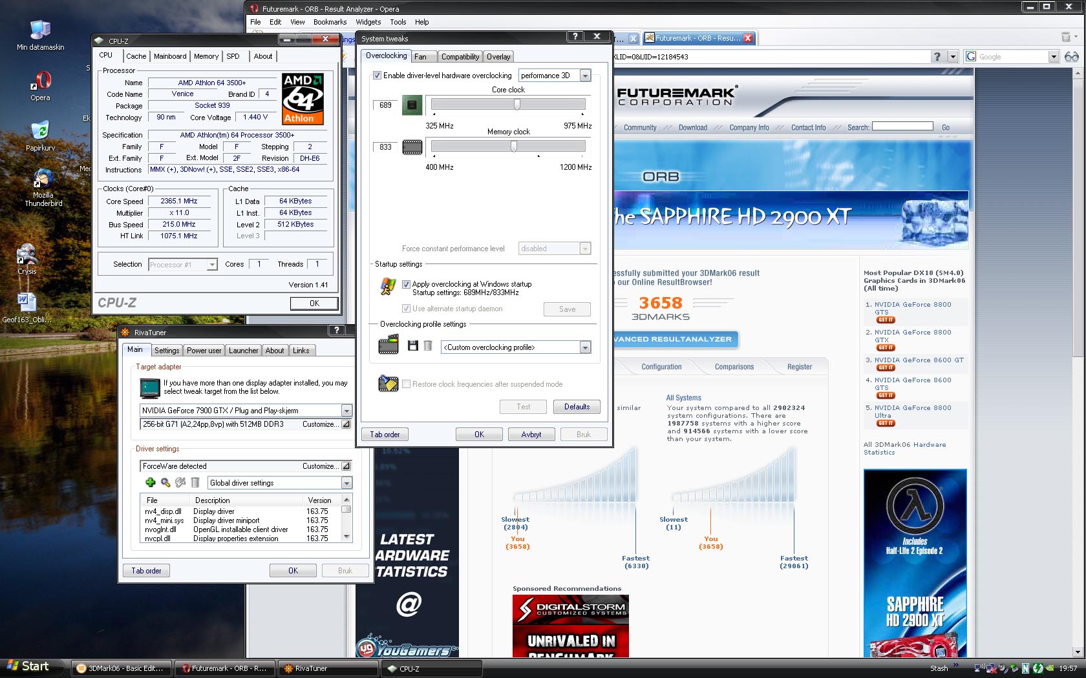Open Force constant performance level dropdown
The image size is (1086, 678).
pos(585,249)
